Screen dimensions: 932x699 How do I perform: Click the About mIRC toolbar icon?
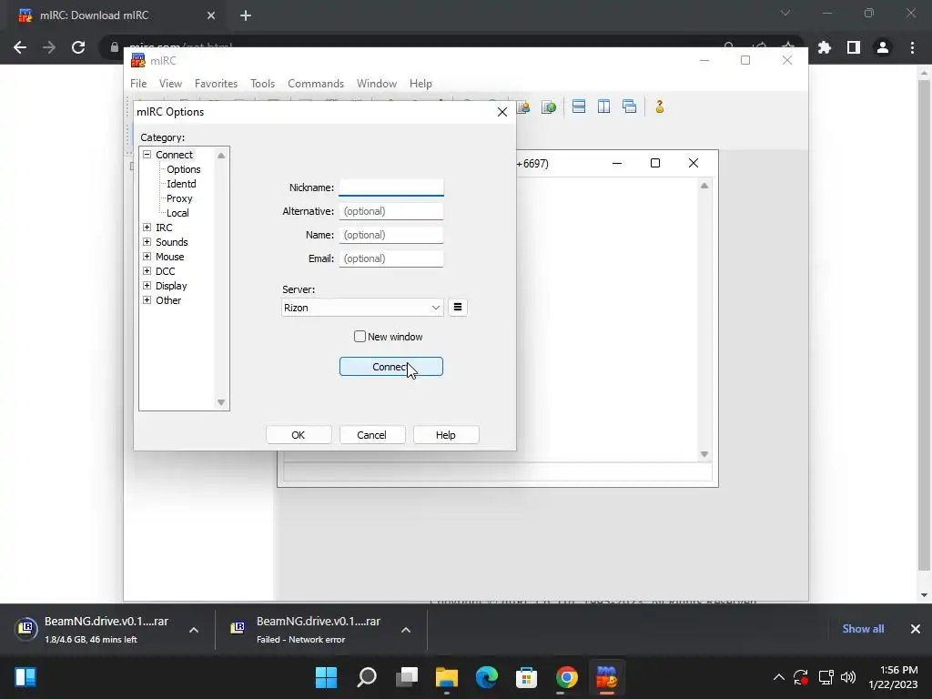coord(660,107)
